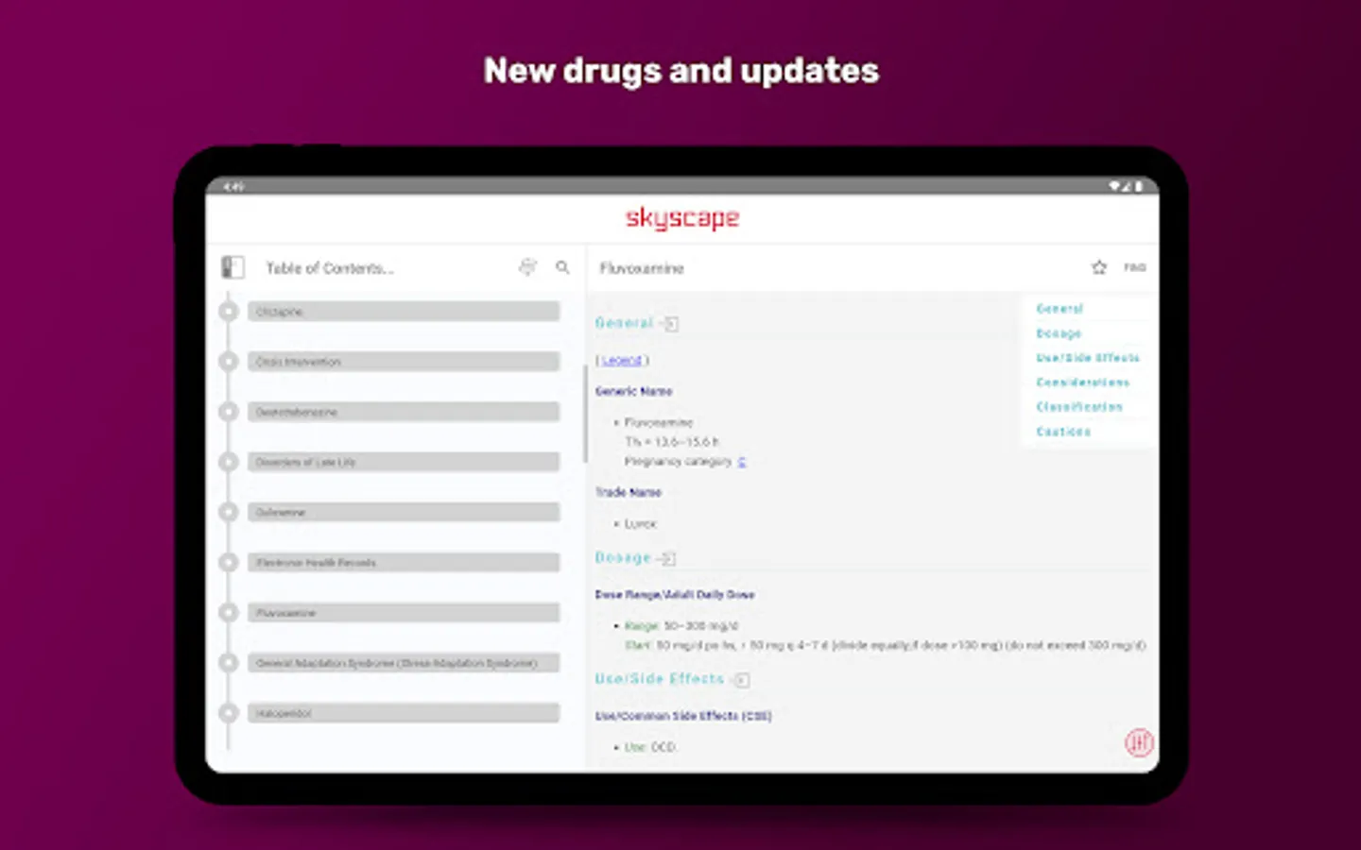Click the timeline circle beside Haloperidol
The image size is (1361, 850).
[229, 713]
